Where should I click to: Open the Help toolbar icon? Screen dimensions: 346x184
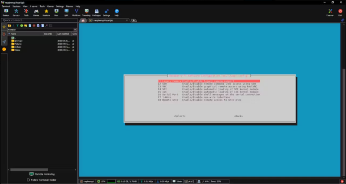pyautogui.click(x=116, y=12)
